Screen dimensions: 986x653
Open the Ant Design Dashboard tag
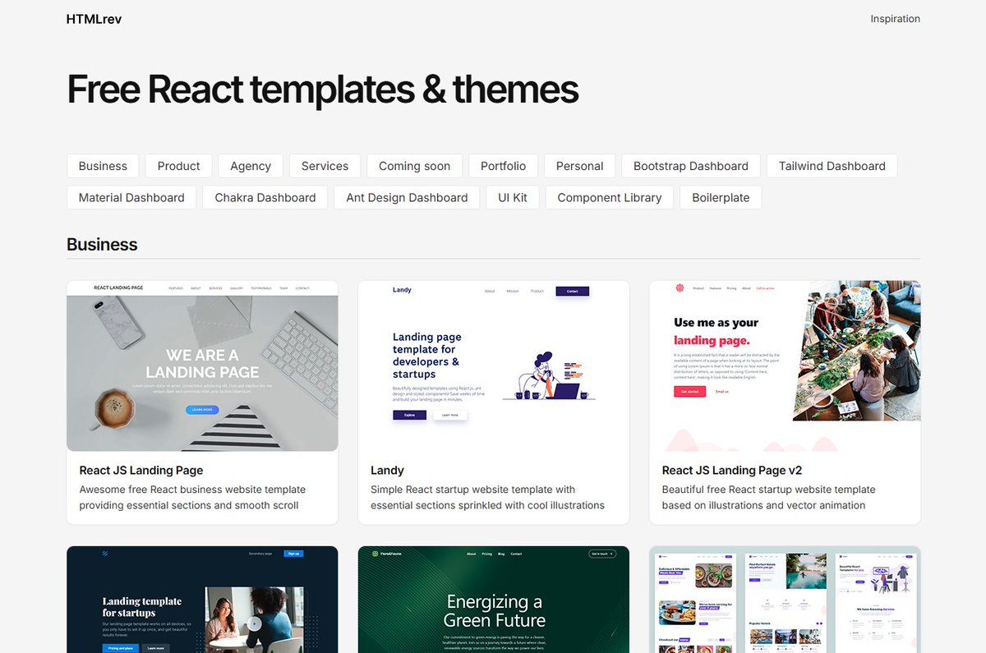[x=407, y=198]
